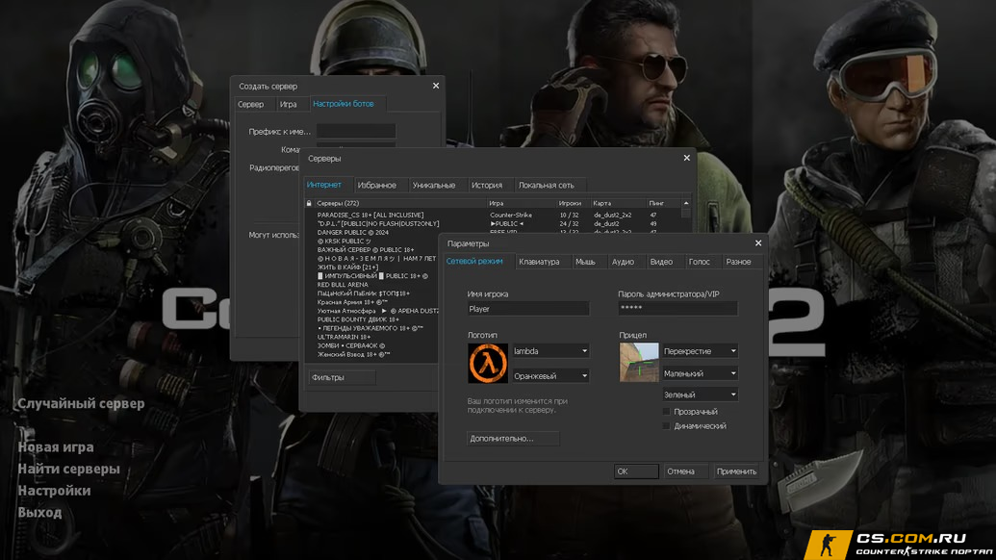This screenshot has height=560, width=996.
Task: Click Выход in main menu
Action: (40, 513)
